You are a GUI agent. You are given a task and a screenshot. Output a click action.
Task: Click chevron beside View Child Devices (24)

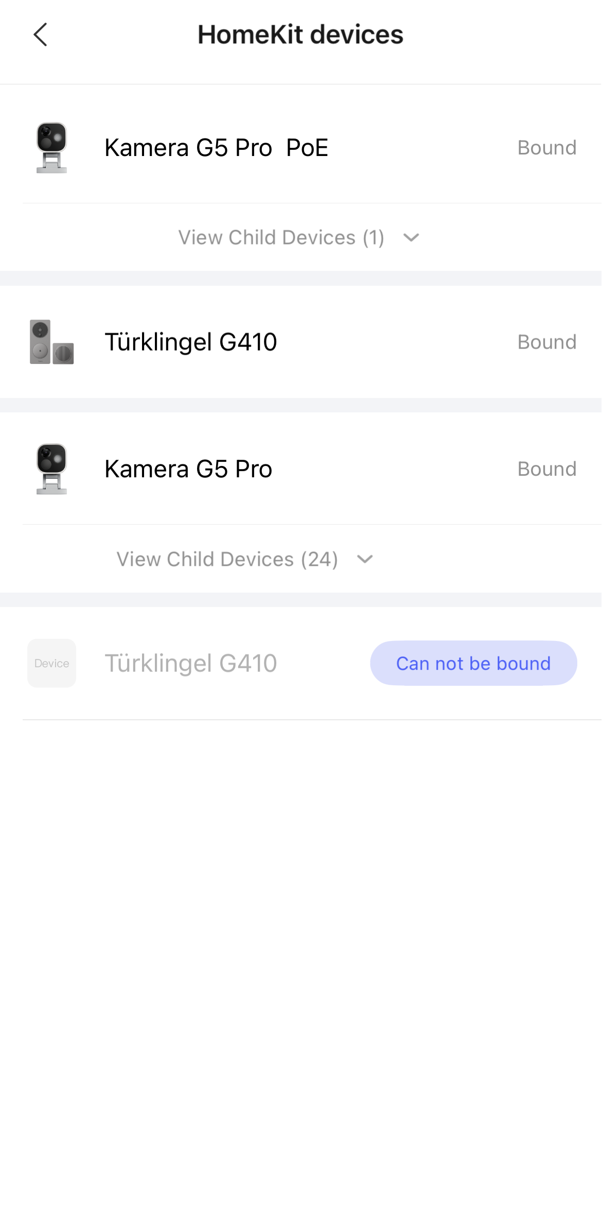pos(365,559)
